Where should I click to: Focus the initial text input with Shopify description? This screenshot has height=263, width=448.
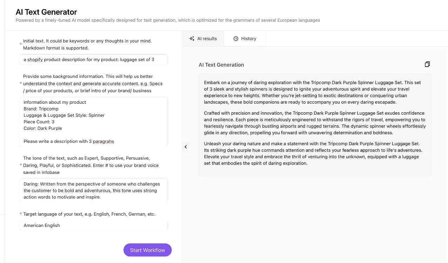[x=94, y=60]
